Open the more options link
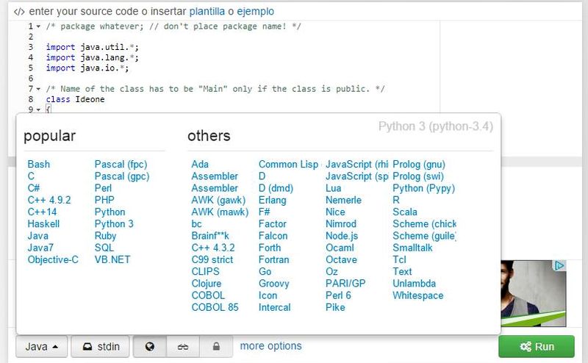The width and height of the screenshot is (588, 363). 270,346
